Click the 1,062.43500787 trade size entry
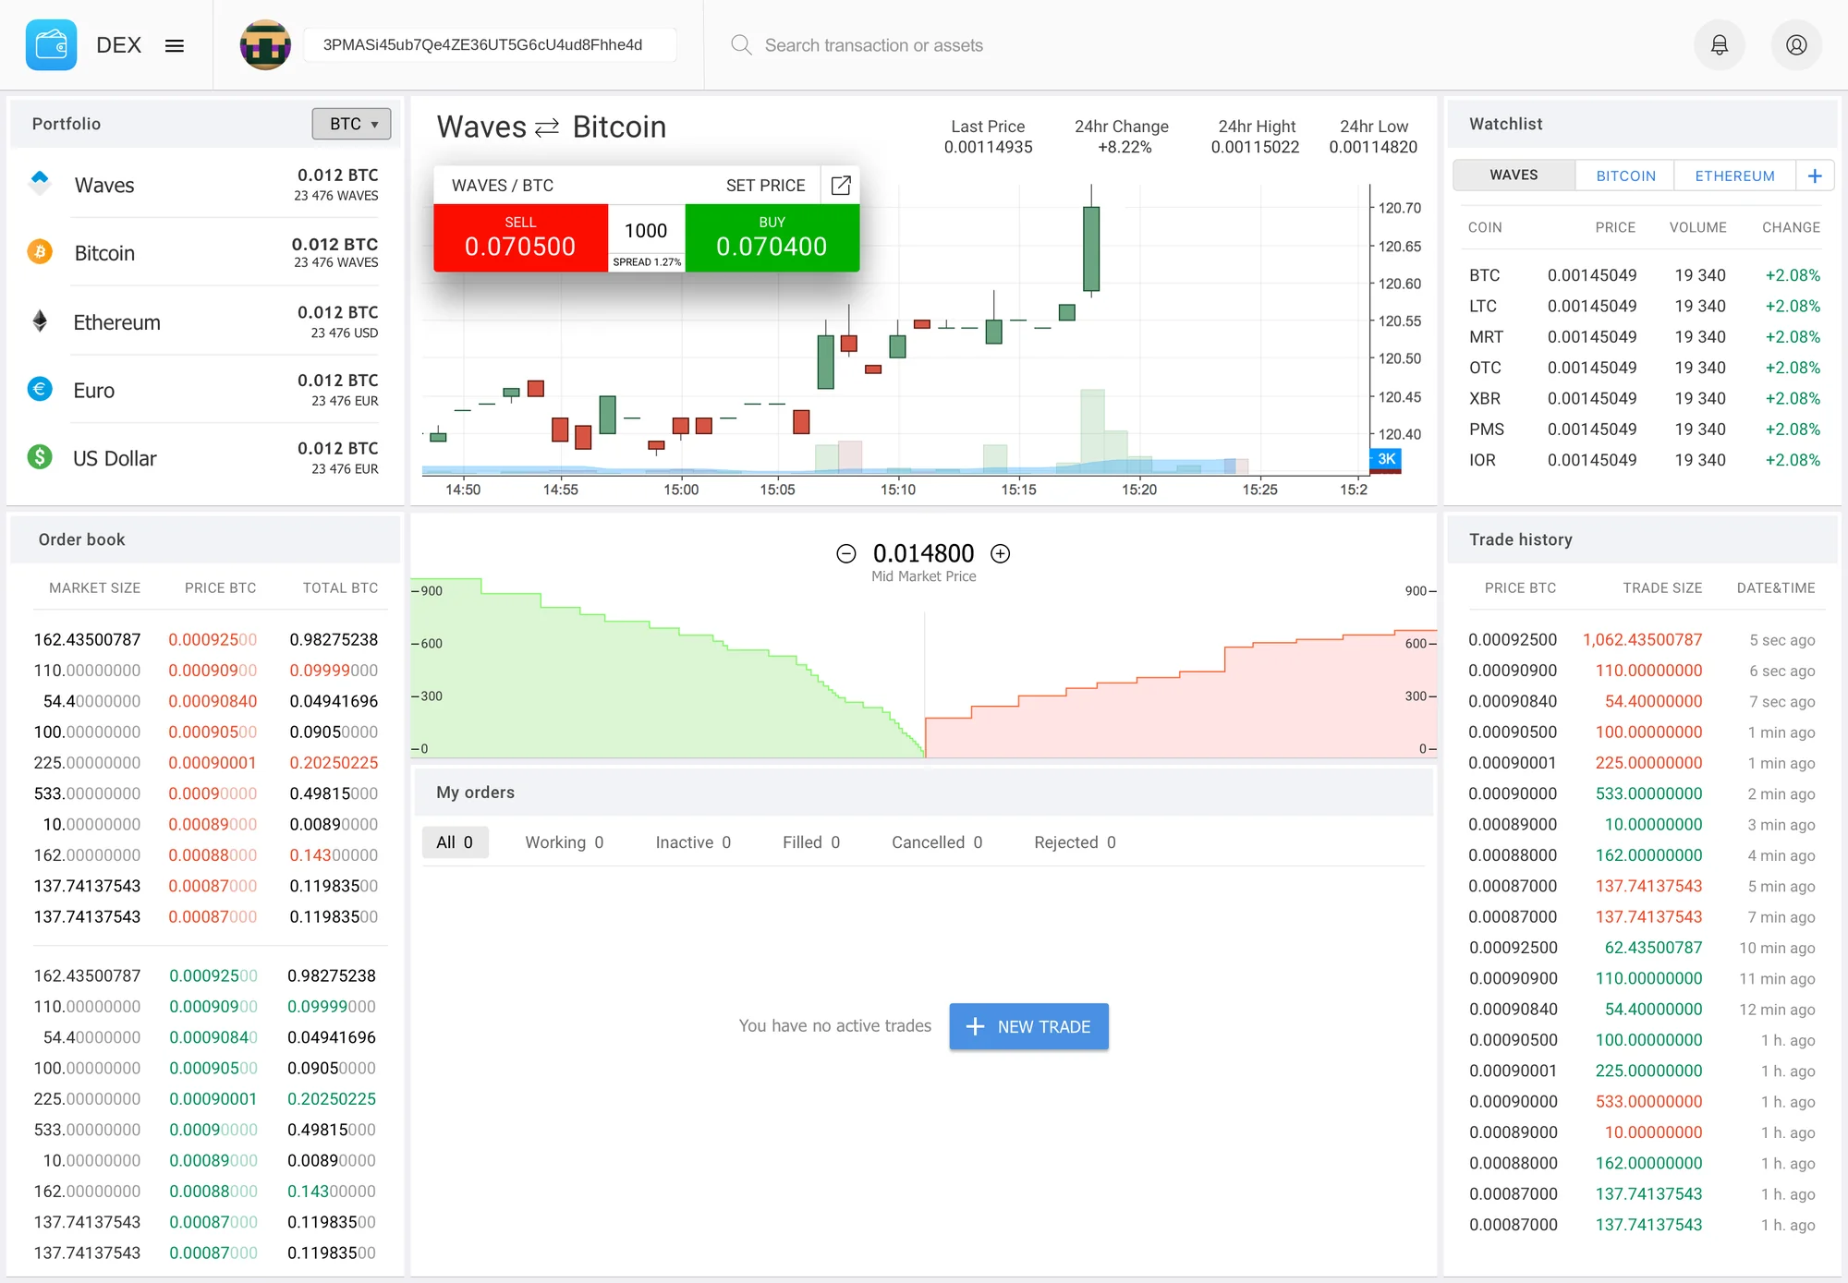 pos(1642,639)
